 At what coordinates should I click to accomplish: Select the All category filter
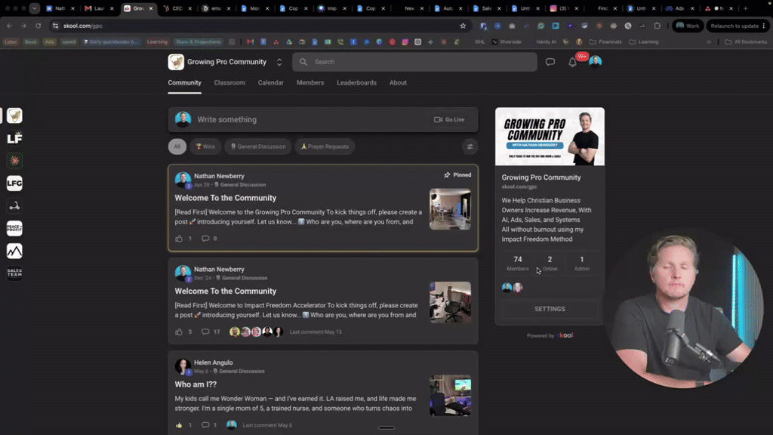[177, 147]
